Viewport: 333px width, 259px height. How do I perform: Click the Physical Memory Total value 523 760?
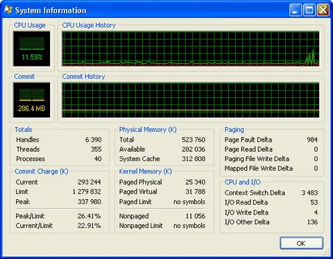(194, 140)
